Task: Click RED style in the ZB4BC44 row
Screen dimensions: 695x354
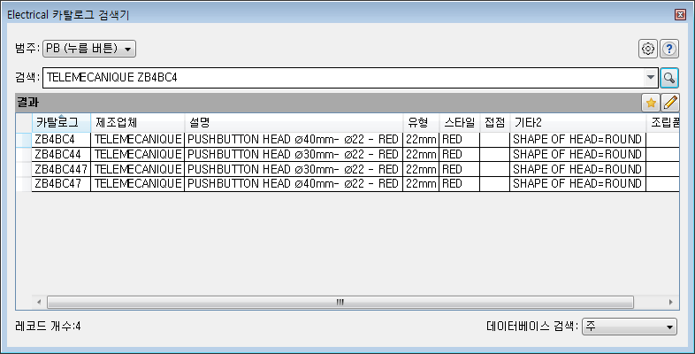Action: (x=460, y=154)
